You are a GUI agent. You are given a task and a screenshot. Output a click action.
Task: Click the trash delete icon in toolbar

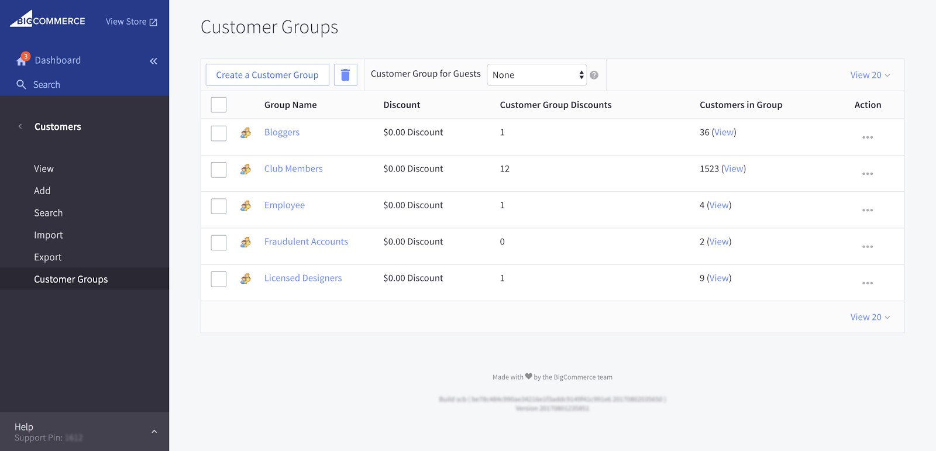pos(345,75)
